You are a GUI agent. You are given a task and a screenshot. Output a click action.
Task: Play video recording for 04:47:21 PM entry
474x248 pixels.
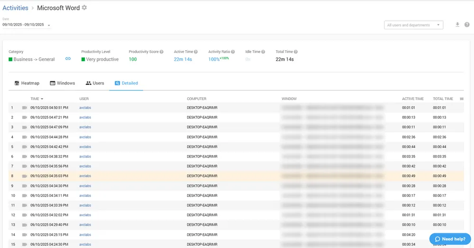coord(25,117)
